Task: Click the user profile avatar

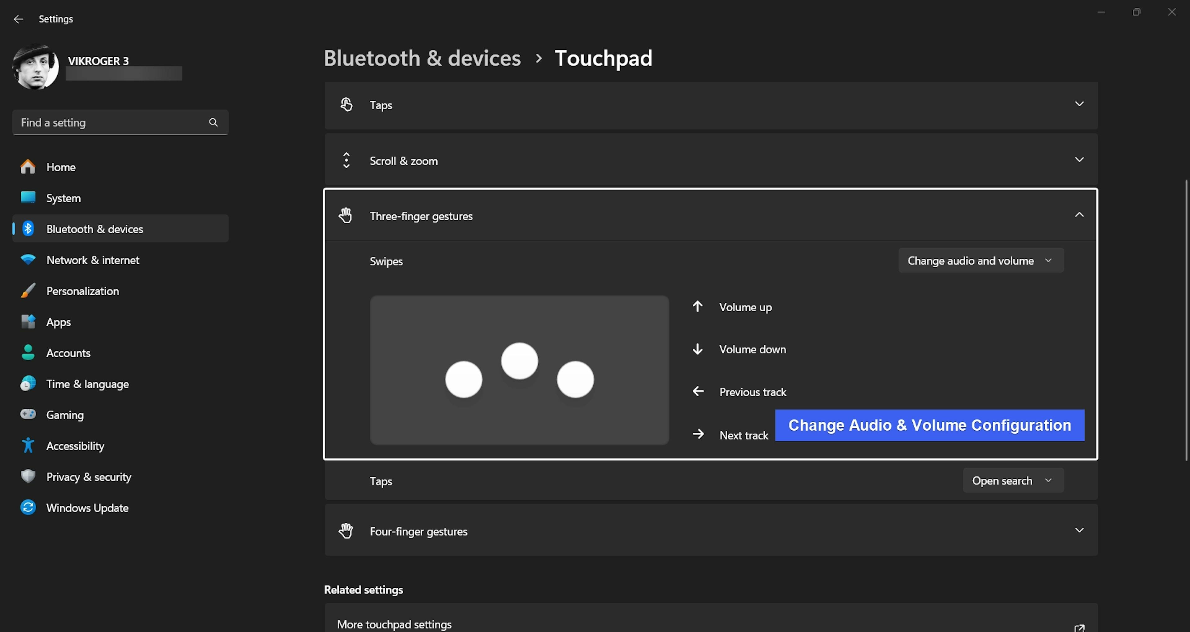Action: [x=36, y=67]
